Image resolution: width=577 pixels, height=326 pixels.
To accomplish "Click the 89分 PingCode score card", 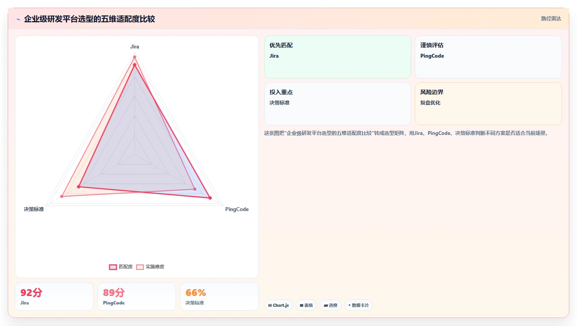I will 137,296.
